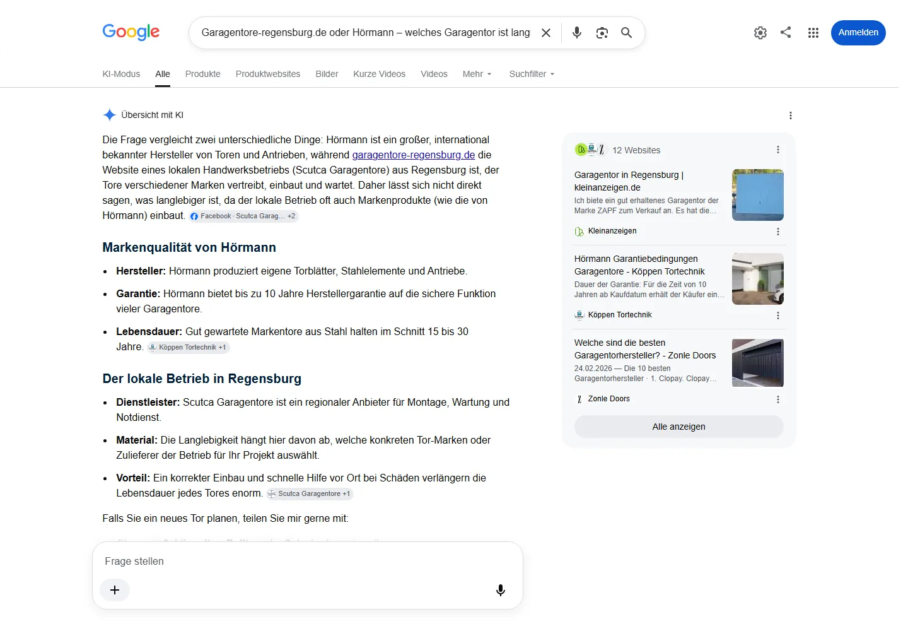Click microphone icon in Frage stellen box
Screen dimensions: 908x631
(501, 590)
